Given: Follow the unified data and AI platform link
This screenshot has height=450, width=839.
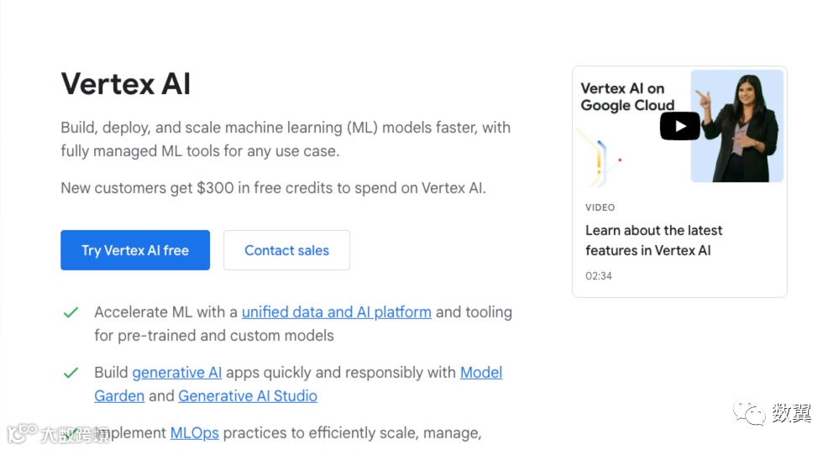Looking at the screenshot, I should (336, 312).
